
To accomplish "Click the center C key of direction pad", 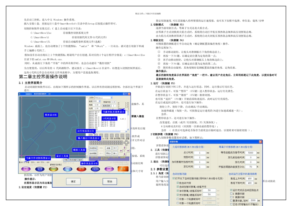I will pos(124,151).
